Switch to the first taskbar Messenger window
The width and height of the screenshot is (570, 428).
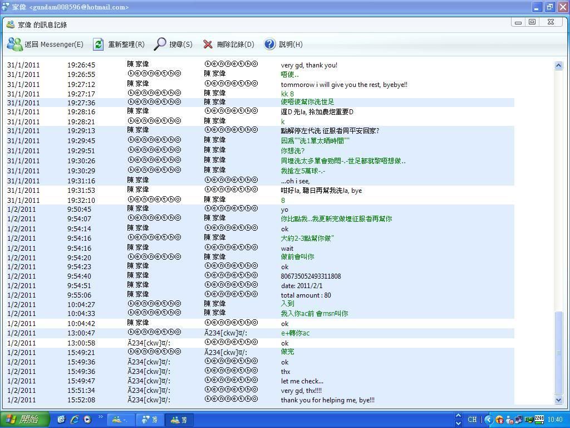(121, 420)
